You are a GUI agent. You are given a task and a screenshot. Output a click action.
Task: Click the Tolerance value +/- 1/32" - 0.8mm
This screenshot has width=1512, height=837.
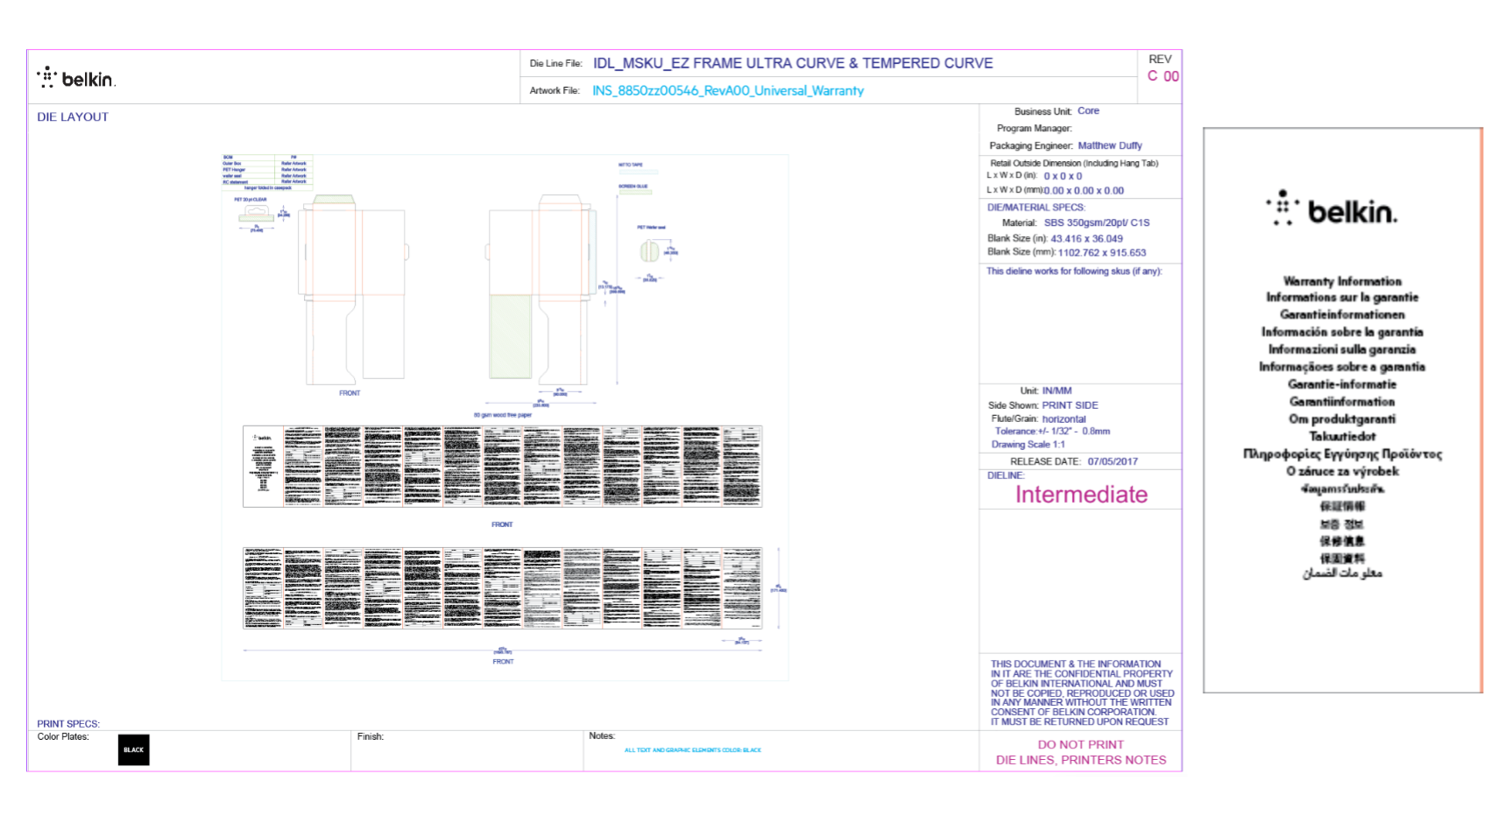click(x=1074, y=431)
